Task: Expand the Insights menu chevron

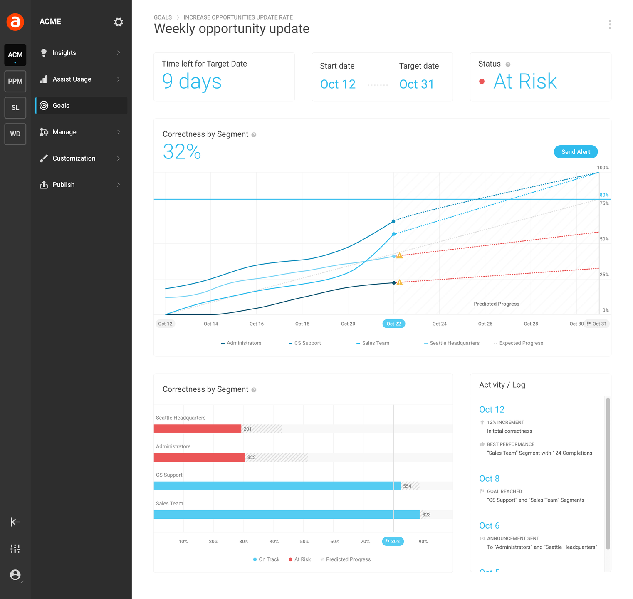Action: [x=119, y=53]
